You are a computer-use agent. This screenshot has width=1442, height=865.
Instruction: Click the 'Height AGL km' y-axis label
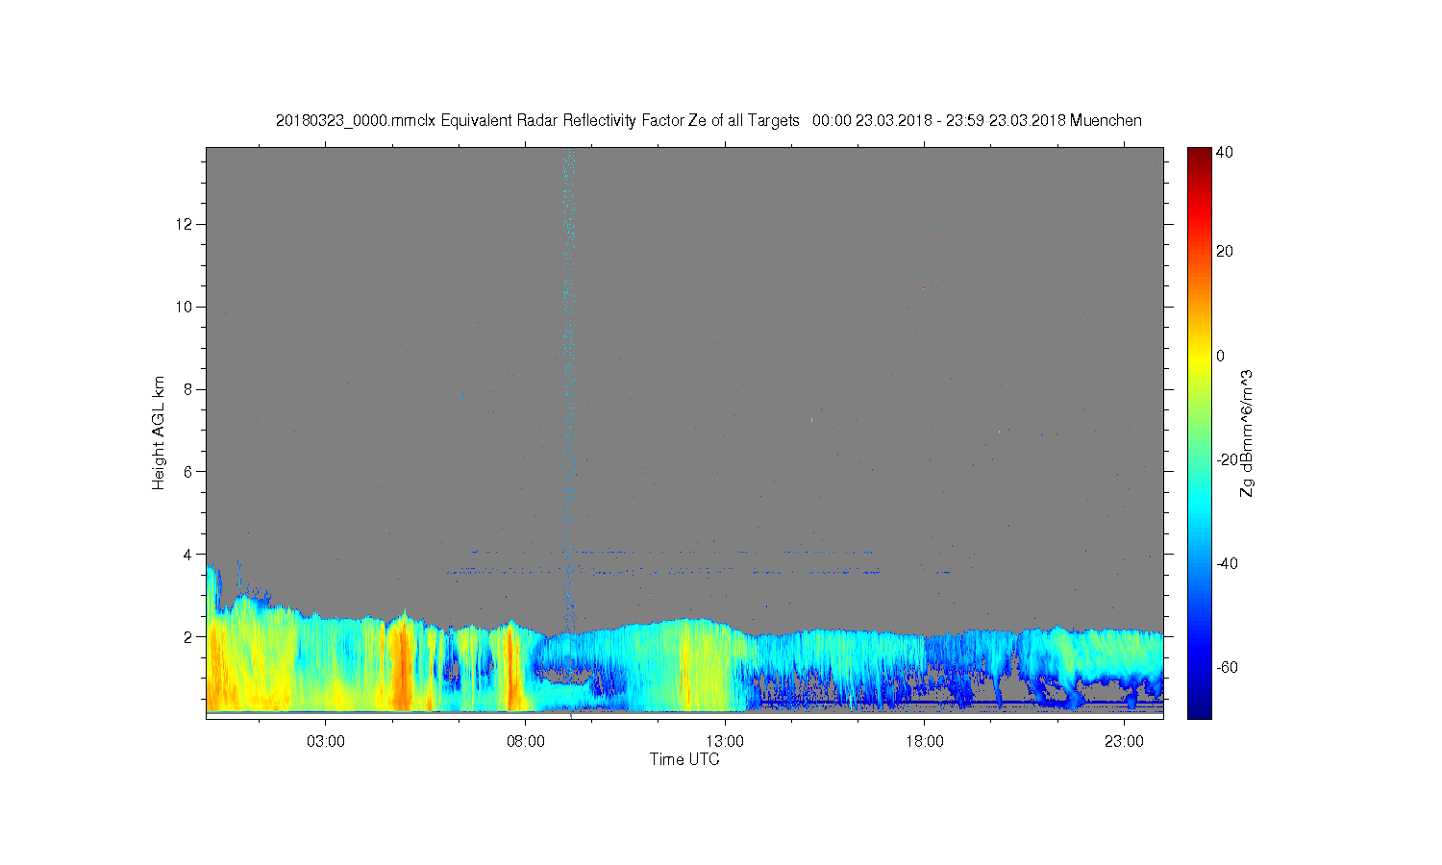[x=159, y=433]
